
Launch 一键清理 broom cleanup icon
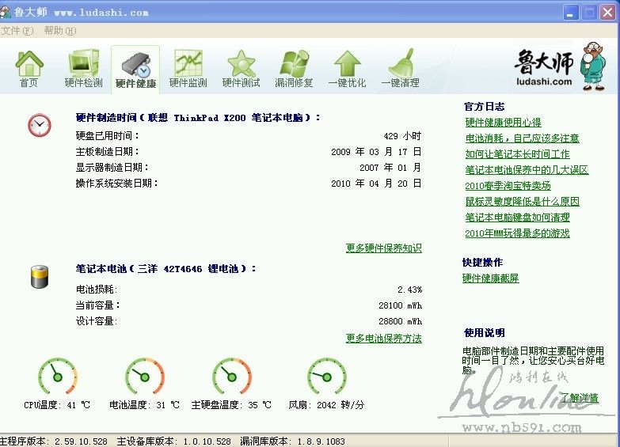coord(401,68)
